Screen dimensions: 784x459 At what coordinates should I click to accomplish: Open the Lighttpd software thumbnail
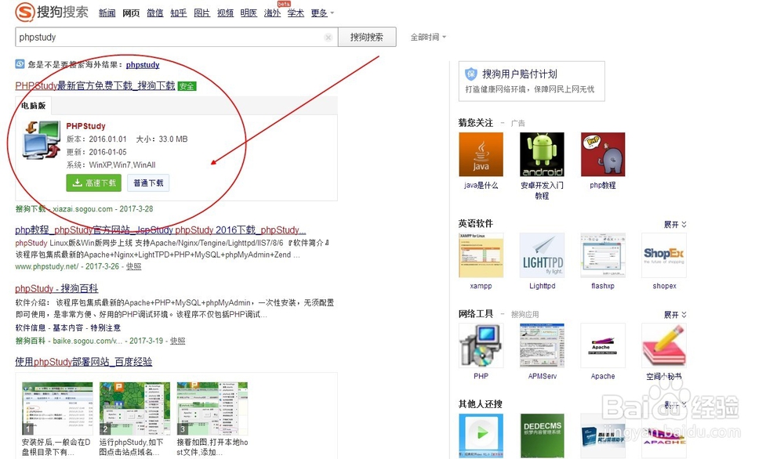(542, 255)
